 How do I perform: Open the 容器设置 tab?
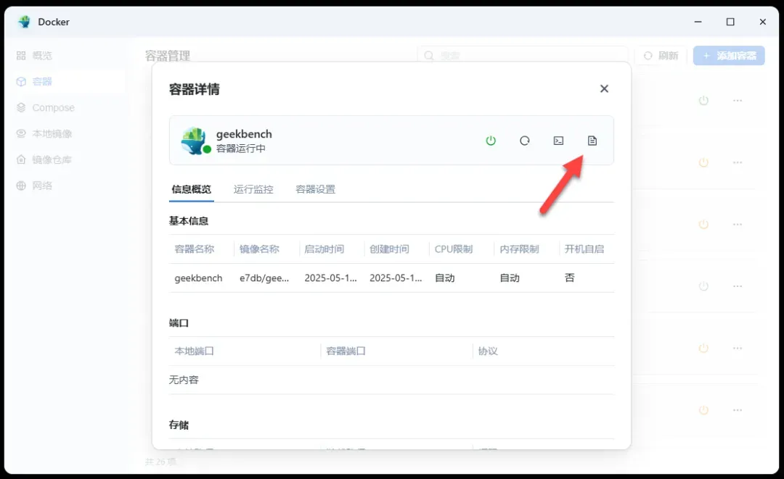pos(316,190)
